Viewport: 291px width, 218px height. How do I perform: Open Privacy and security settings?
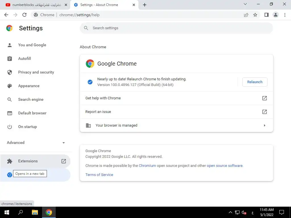(x=35, y=72)
